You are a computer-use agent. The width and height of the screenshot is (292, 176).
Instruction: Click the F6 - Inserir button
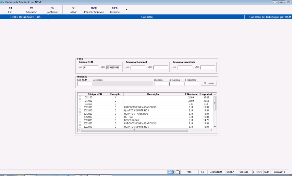(x=209, y=83)
